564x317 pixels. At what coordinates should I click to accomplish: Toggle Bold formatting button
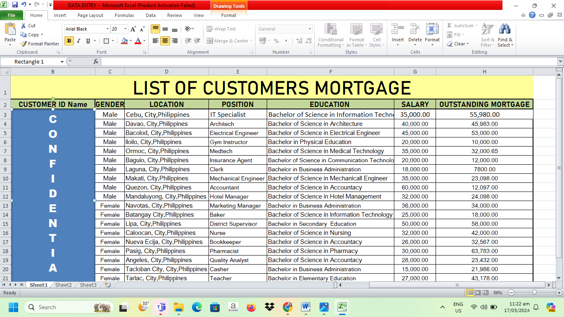tap(69, 41)
